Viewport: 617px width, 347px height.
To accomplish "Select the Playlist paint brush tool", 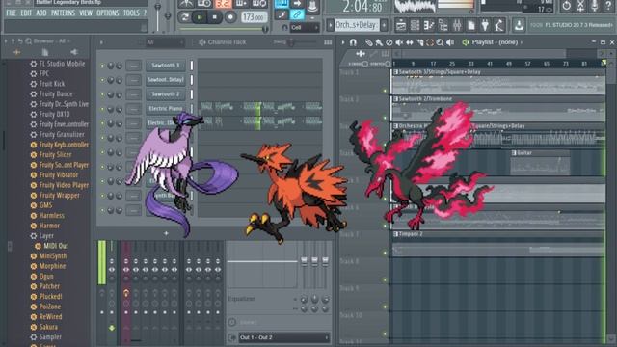I will coord(379,42).
